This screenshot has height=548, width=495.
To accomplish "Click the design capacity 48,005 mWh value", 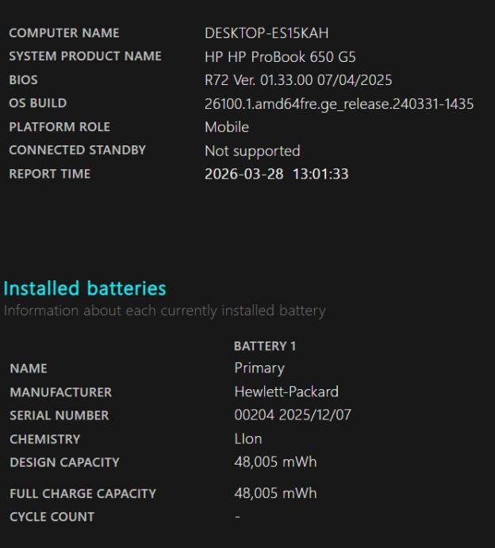I will (x=275, y=462).
